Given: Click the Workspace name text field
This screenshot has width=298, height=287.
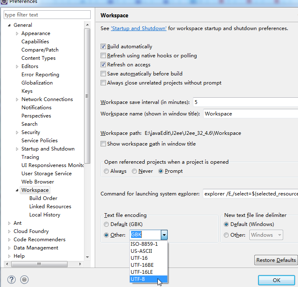Looking at the screenshot, I should 251,114.
